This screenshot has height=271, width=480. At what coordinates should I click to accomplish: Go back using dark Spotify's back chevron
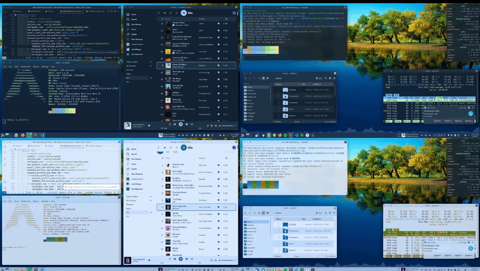159,13
